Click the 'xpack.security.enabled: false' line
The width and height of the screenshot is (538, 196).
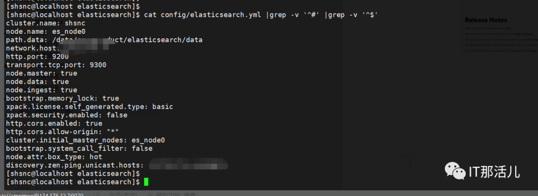[x=67, y=115]
